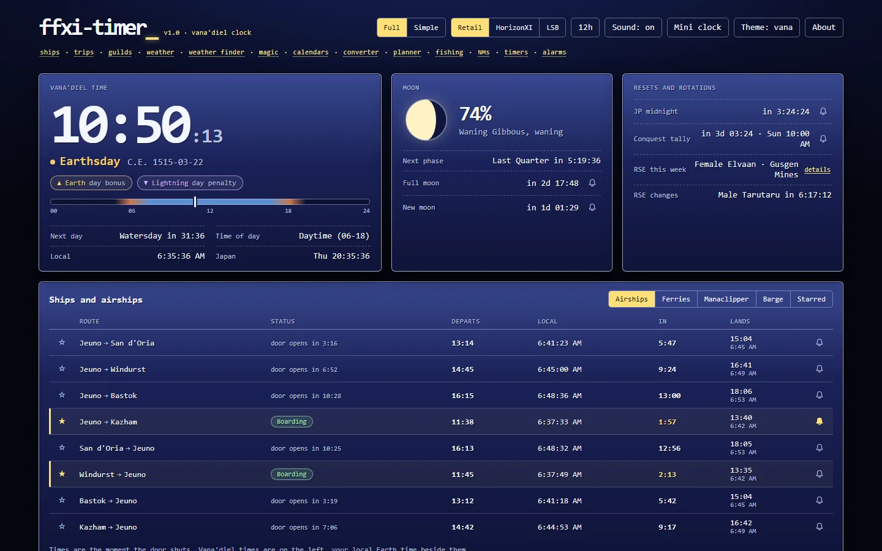Star the Jeuno → Bastok route
Image resolution: width=882 pixels, height=551 pixels.
tap(62, 395)
